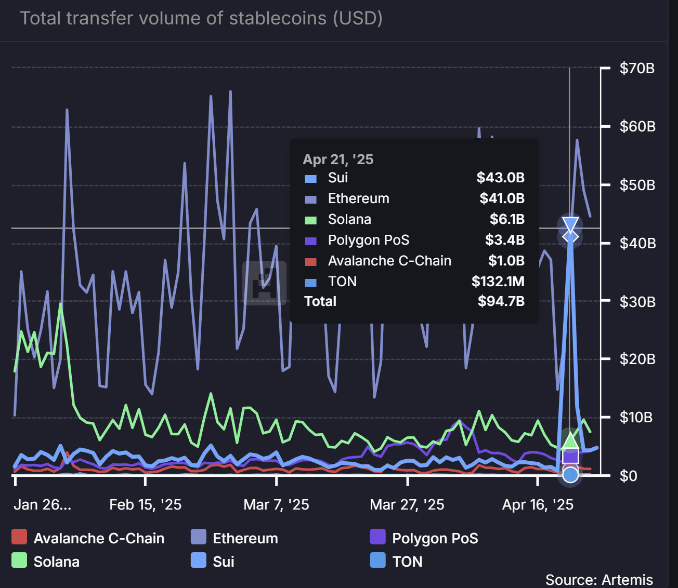This screenshot has width=678, height=588.
Task: Click the blue TON legend swatch
Action: (x=378, y=560)
